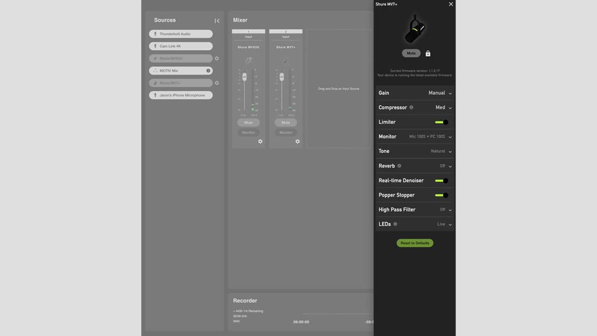Click Reverb info icon

point(399,166)
